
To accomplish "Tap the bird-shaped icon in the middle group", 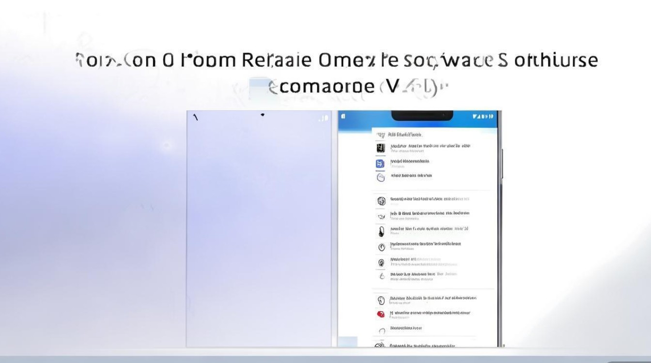I will [x=381, y=216].
